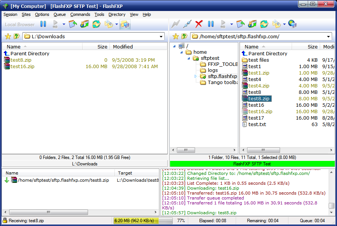Click the Local Browser toolbar label

20,24
